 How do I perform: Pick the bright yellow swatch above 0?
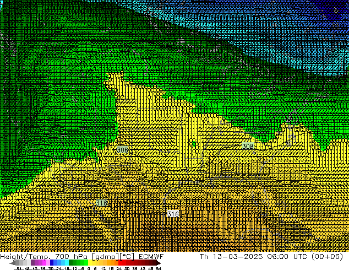click(x=90, y=263)
